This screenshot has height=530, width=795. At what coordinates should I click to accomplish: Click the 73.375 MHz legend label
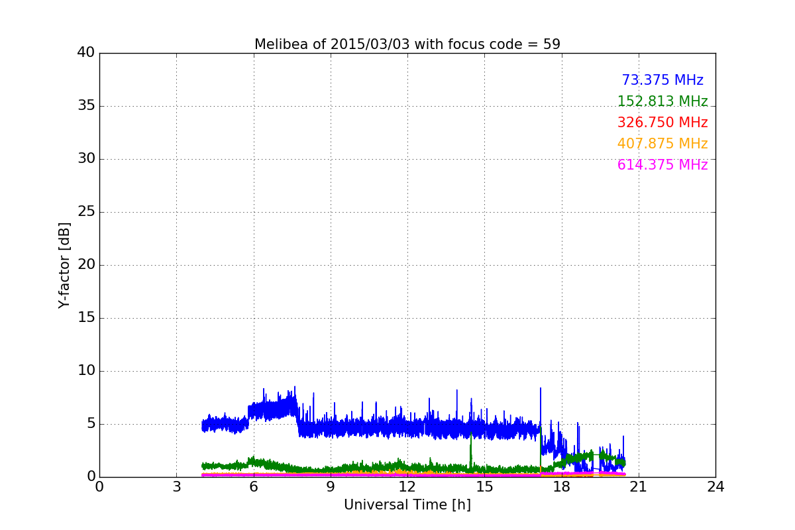[x=662, y=80]
